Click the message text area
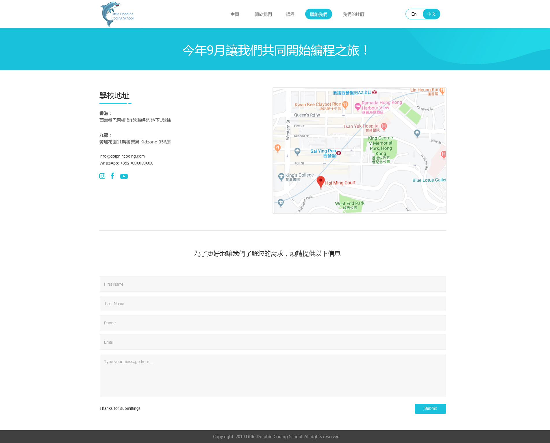550x443 pixels. (273, 375)
